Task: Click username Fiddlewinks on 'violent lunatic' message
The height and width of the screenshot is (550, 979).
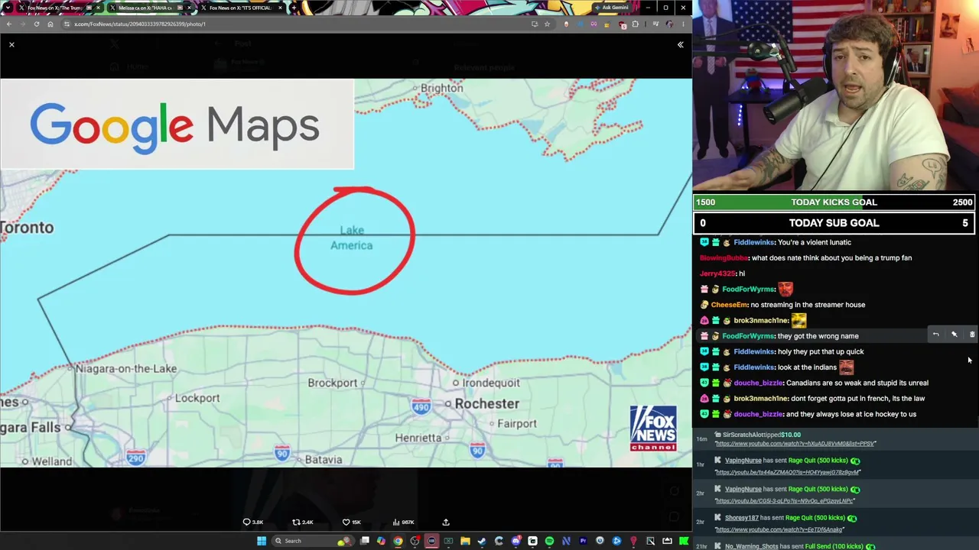Action: pyautogui.click(x=753, y=242)
